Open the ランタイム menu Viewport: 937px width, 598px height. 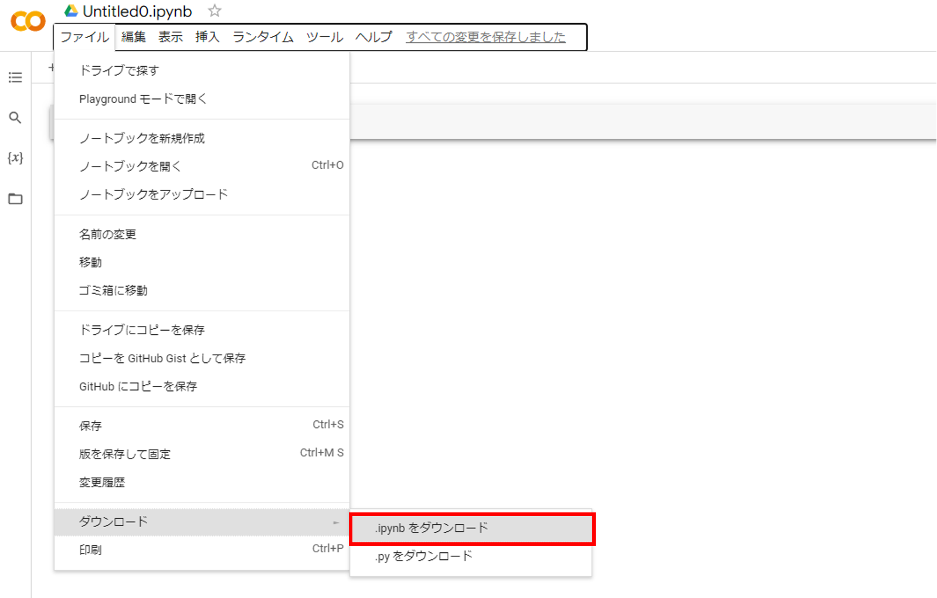pyautogui.click(x=263, y=37)
